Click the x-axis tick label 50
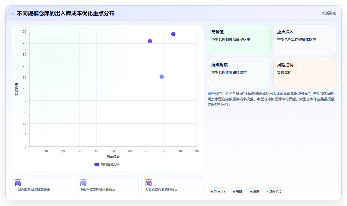Viewport: 347px width, 206px height. tap(113, 151)
